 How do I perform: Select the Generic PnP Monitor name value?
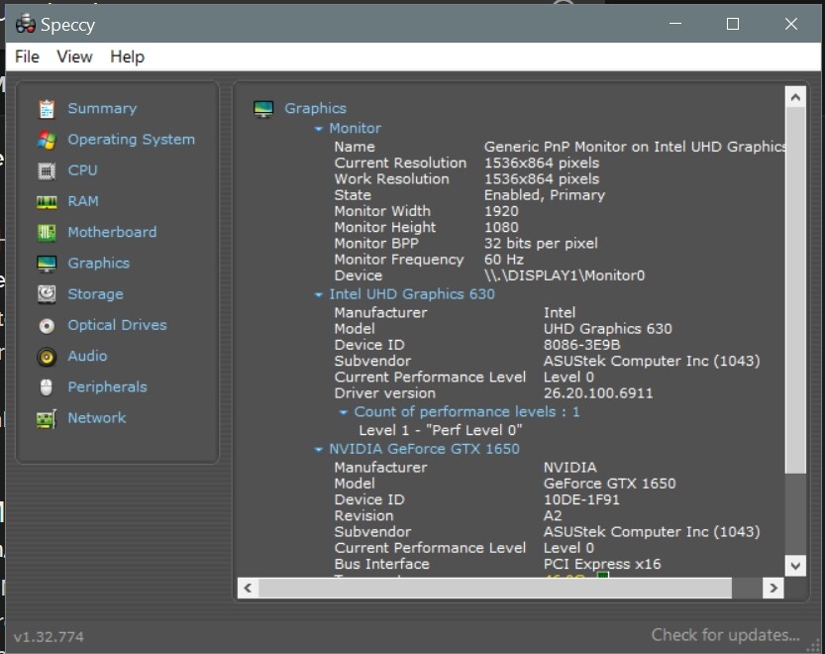tap(635, 147)
